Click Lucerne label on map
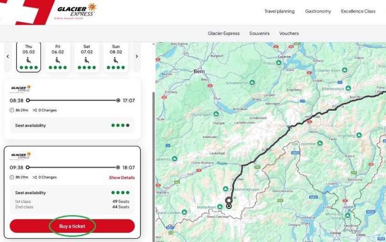The height and width of the screenshot is (242, 386). pos(284,57)
